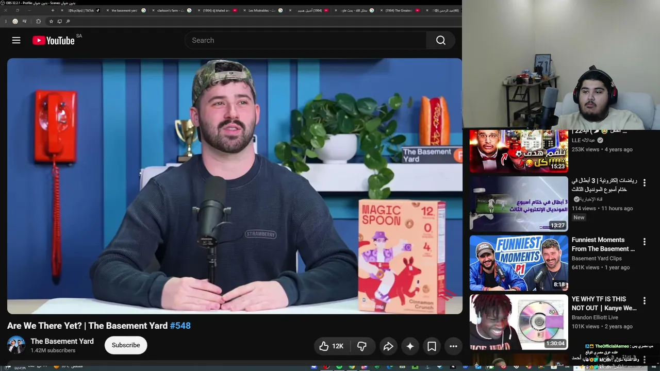Open the browser profile avatar

pyautogui.click(x=15, y=21)
